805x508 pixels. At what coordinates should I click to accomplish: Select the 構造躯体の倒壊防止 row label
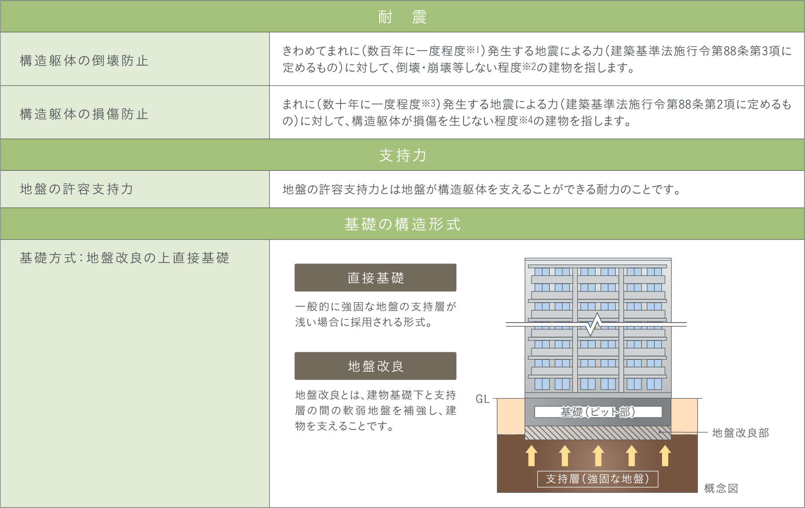[84, 60]
